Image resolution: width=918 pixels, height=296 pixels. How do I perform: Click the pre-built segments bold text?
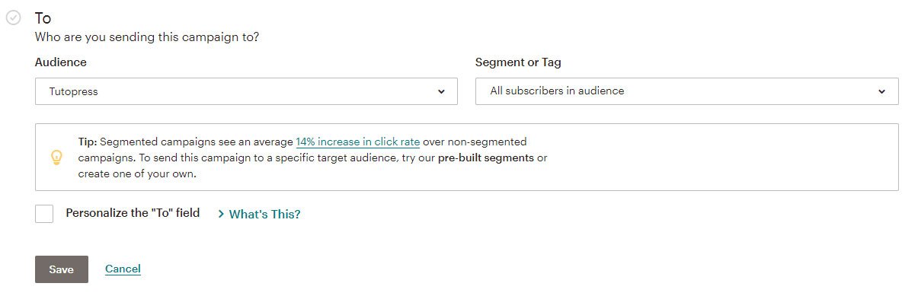tap(486, 158)
